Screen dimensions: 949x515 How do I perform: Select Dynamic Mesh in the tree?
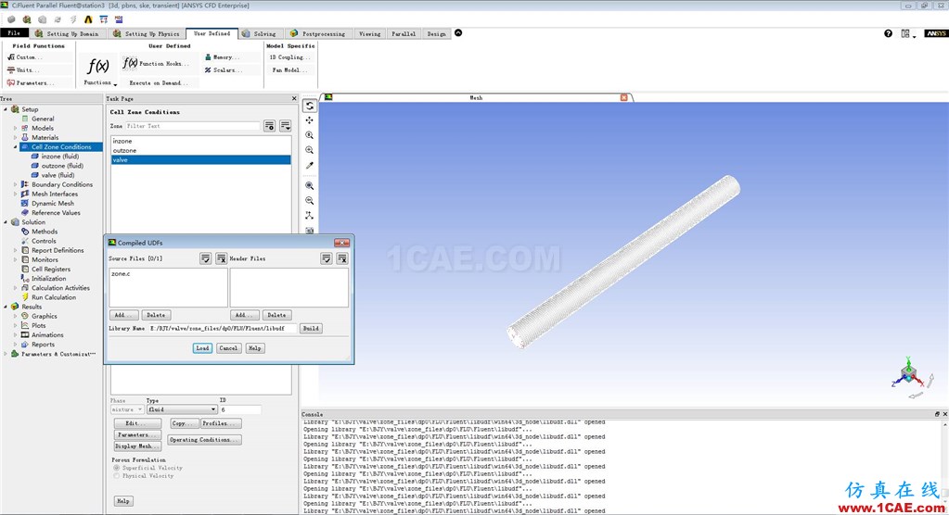tap(53, 203)
